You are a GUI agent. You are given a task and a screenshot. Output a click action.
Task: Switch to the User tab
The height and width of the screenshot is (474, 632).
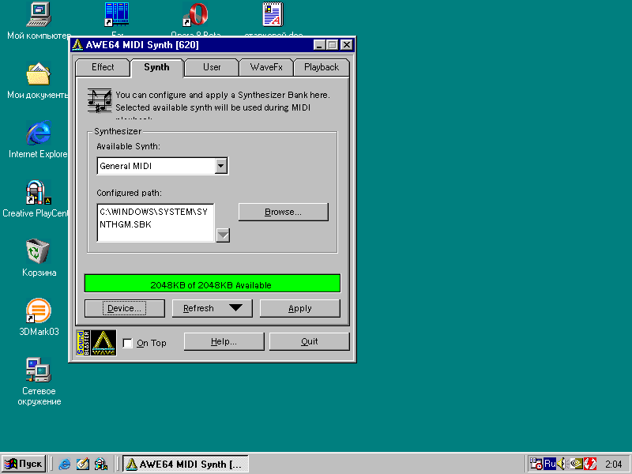[x=212, y=67]
